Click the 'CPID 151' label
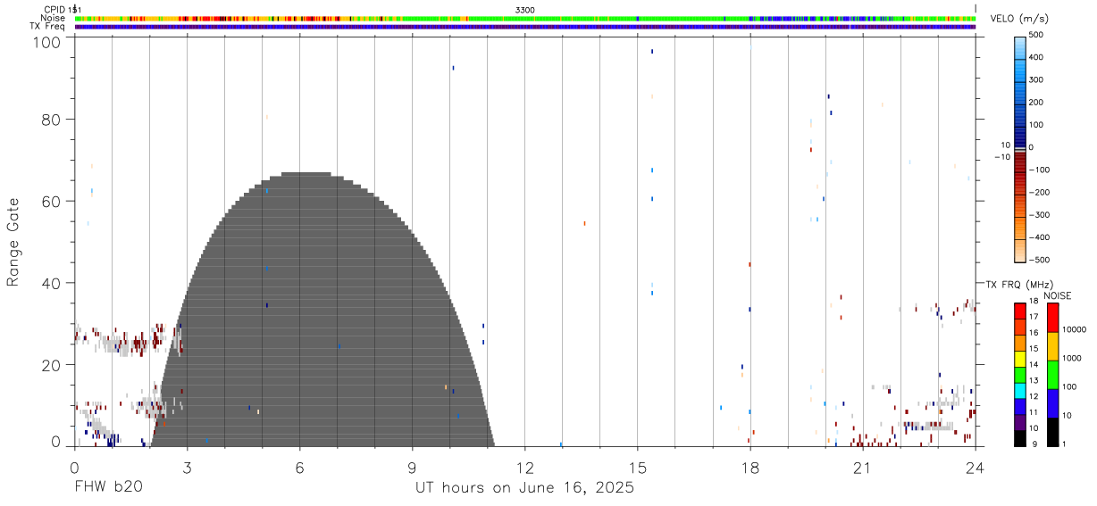The width and height of the screenshot is (1097, 506). point(62,9)
